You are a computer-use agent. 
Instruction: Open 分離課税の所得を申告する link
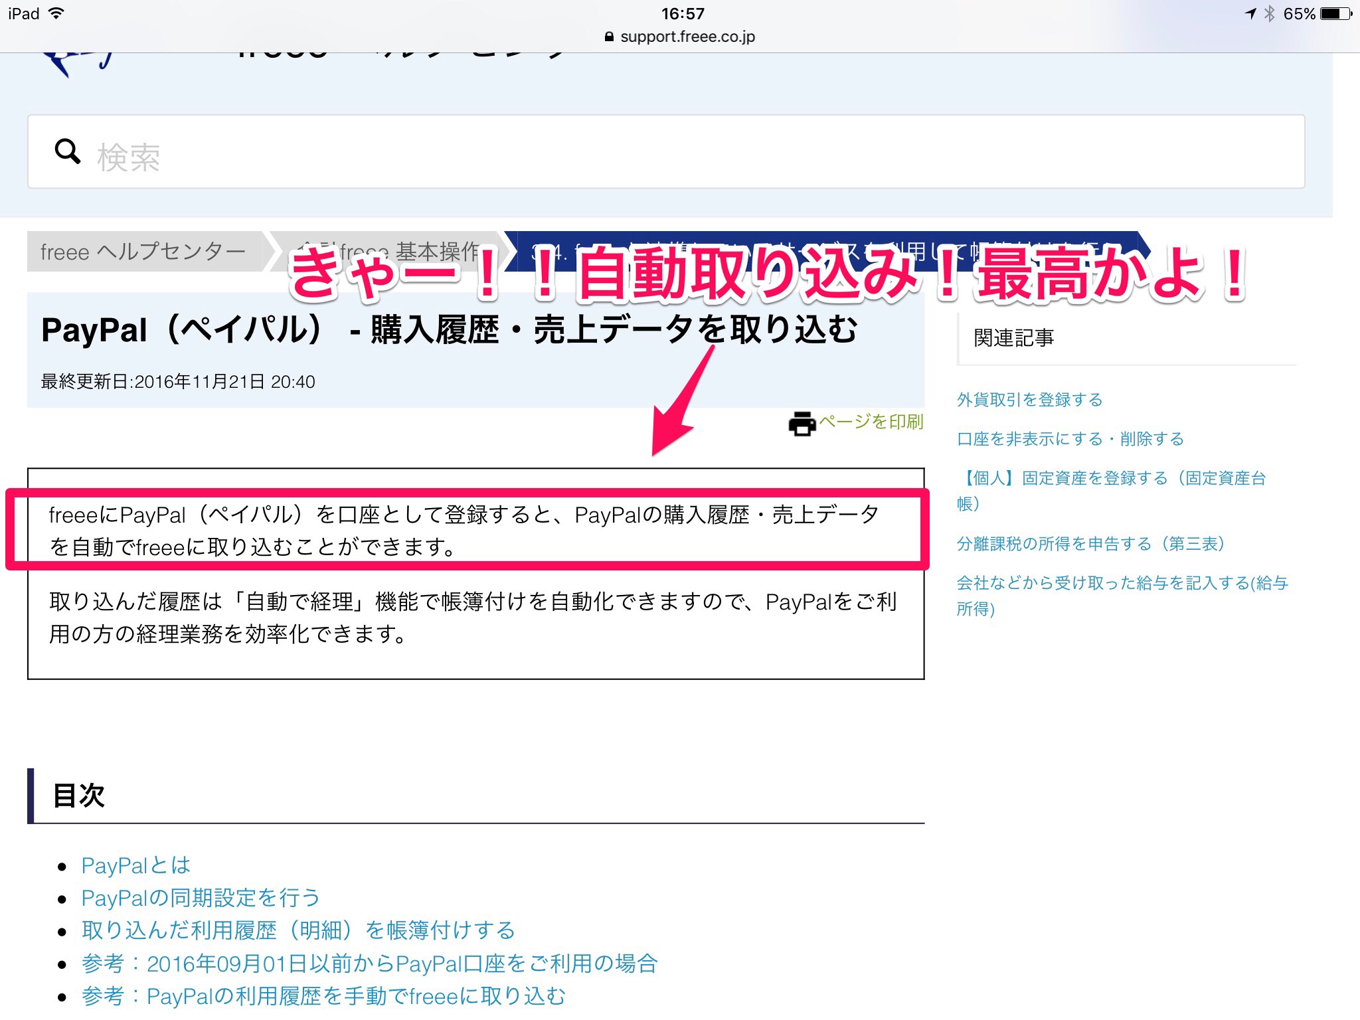tap(1090, 544)
